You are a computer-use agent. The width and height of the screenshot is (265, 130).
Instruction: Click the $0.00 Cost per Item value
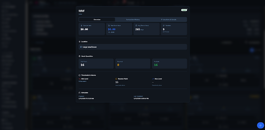coord(84,29)
